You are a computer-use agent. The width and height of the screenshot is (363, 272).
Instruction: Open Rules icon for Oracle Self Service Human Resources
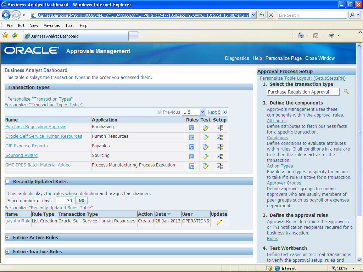coord(192,137)
